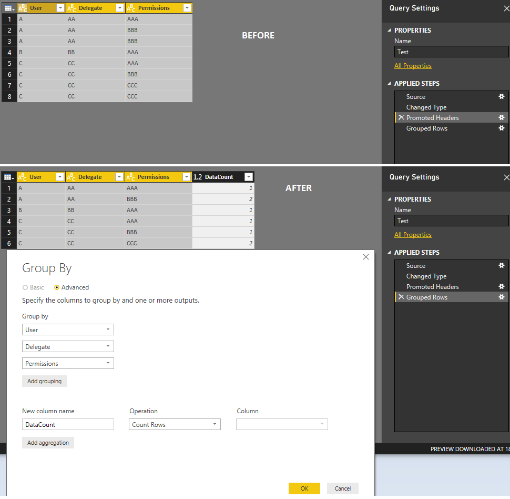Screen dimensions: 510x499
Task: Collapse PROPERTIES section in bottom pane
Action: pos(389,199)
